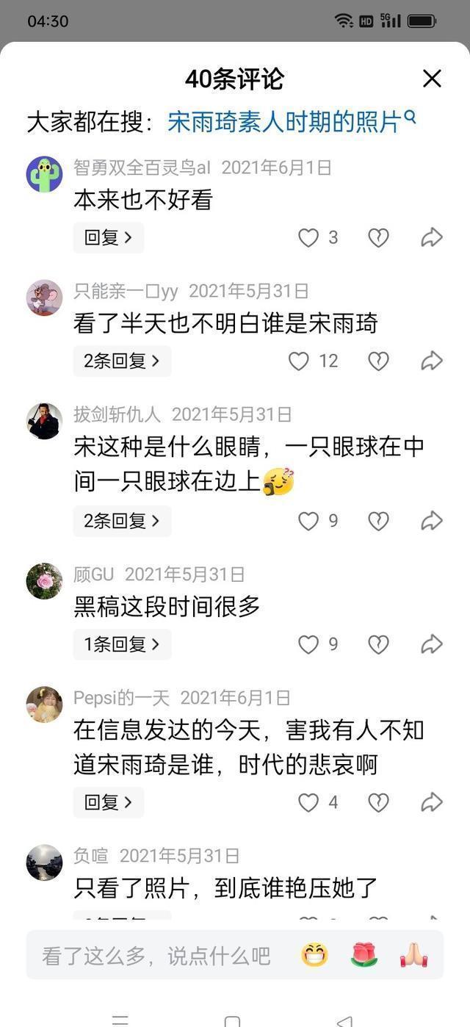The image size is (470, 1027).
Task: Insert the rose emoji in comment box
Action: click(x=364, y=955)
